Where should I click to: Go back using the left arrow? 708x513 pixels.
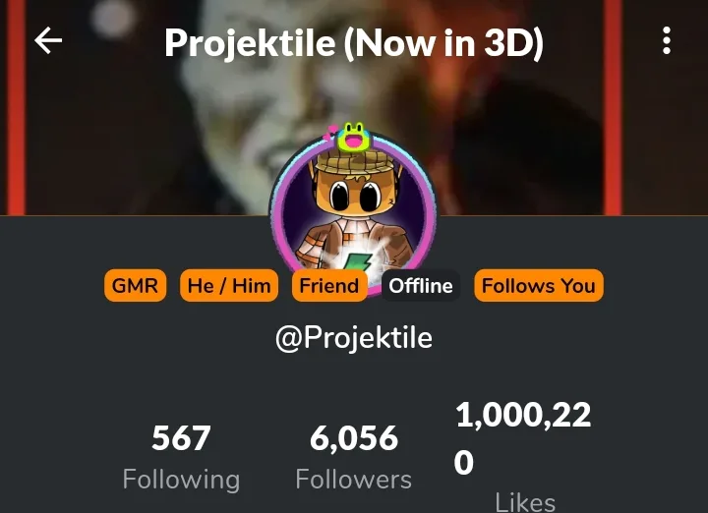[48, 40]
